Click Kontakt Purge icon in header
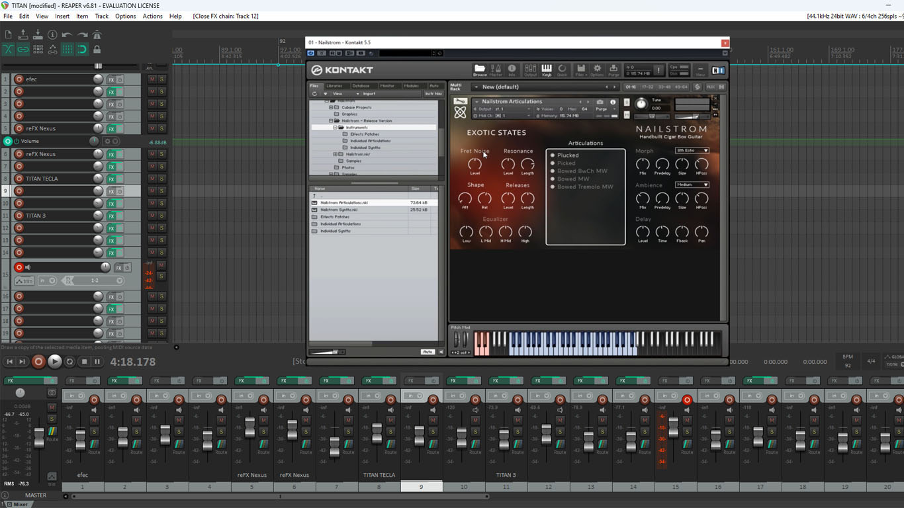The image size is (904, 508). pos(613,69)
